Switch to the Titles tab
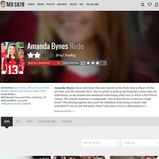Screen dimensions: 159x159 click(x=29, y=122)
